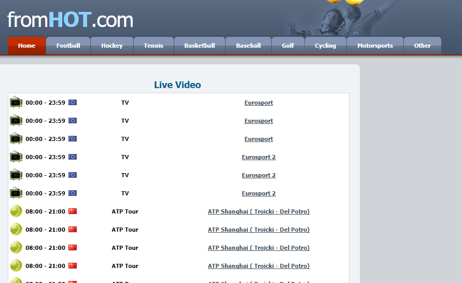Image resolution: width=462 pixels, height=283 pixels.
Task: Open first ATP Shanghai Troicki - Del Potro link
Action: [x=259, y=211]
